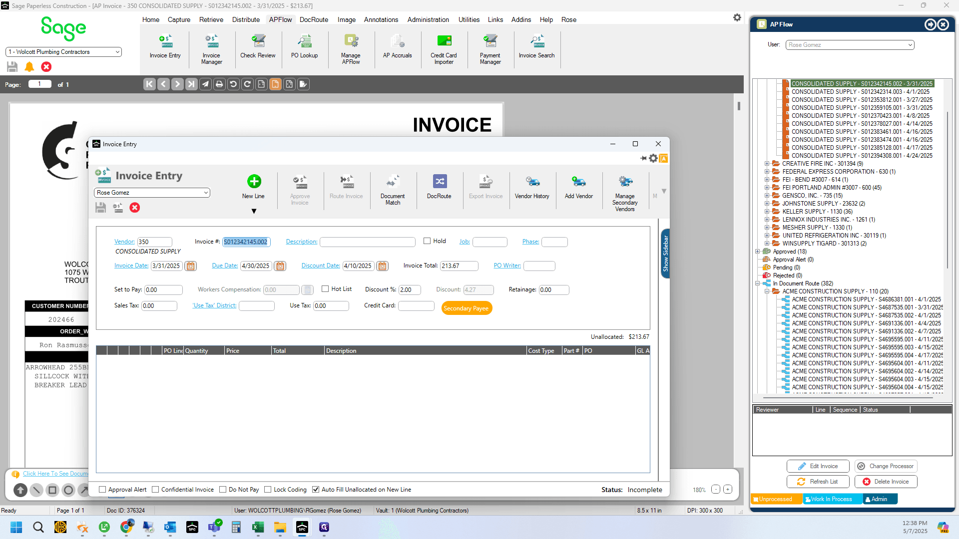Open Invoice Manager tool
The height and width of the screenshot is (539, 959).
pyautogui.click(x=211, y=49)
